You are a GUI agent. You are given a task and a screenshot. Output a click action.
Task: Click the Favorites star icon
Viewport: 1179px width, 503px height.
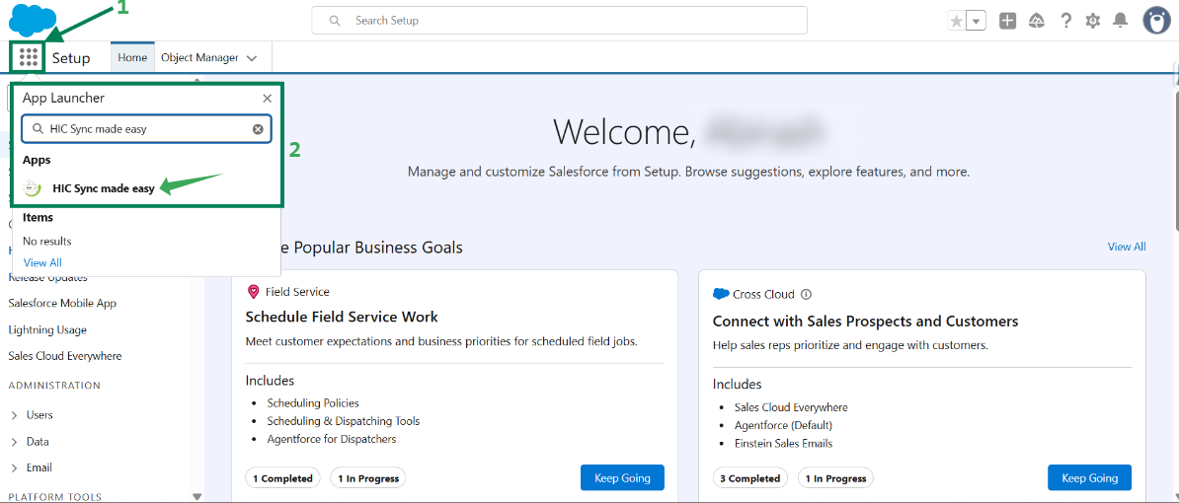[956, 21]
